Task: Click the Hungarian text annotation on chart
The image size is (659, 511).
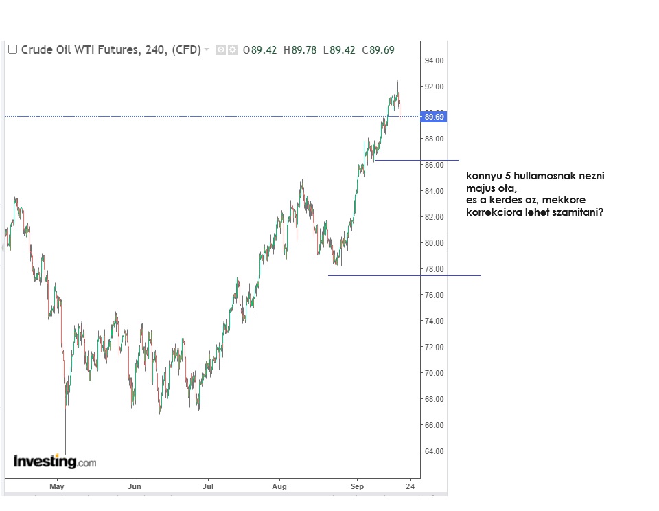Action: tap(535, 194)
